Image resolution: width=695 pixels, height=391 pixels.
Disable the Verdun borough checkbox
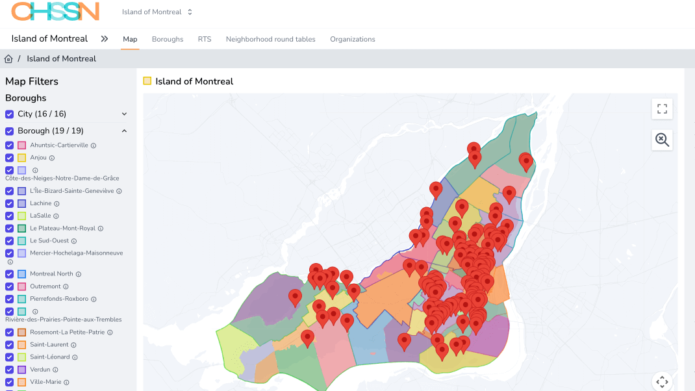click(9, 370)
